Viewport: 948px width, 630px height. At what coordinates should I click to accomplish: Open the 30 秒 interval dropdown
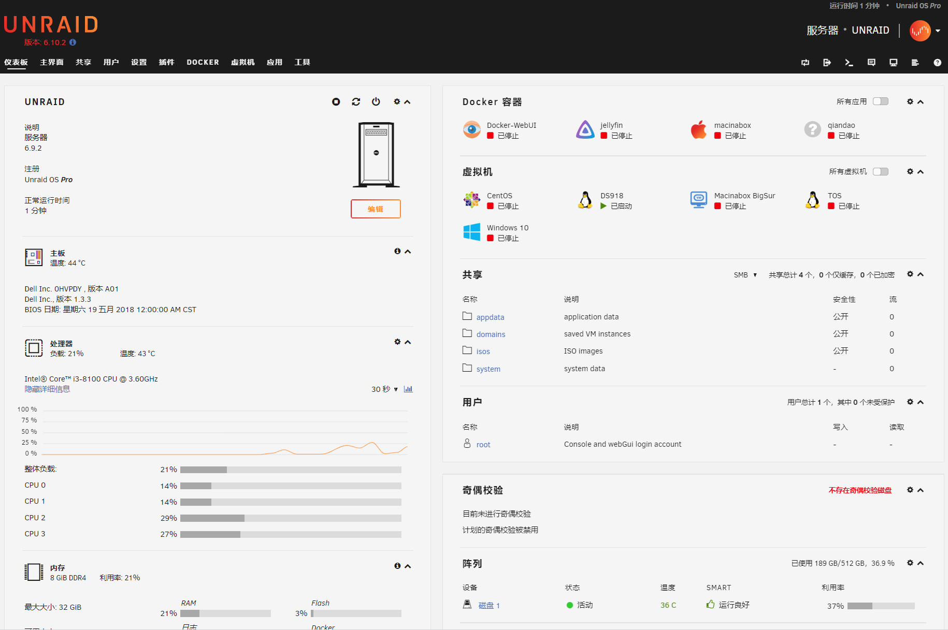[384, 389]
